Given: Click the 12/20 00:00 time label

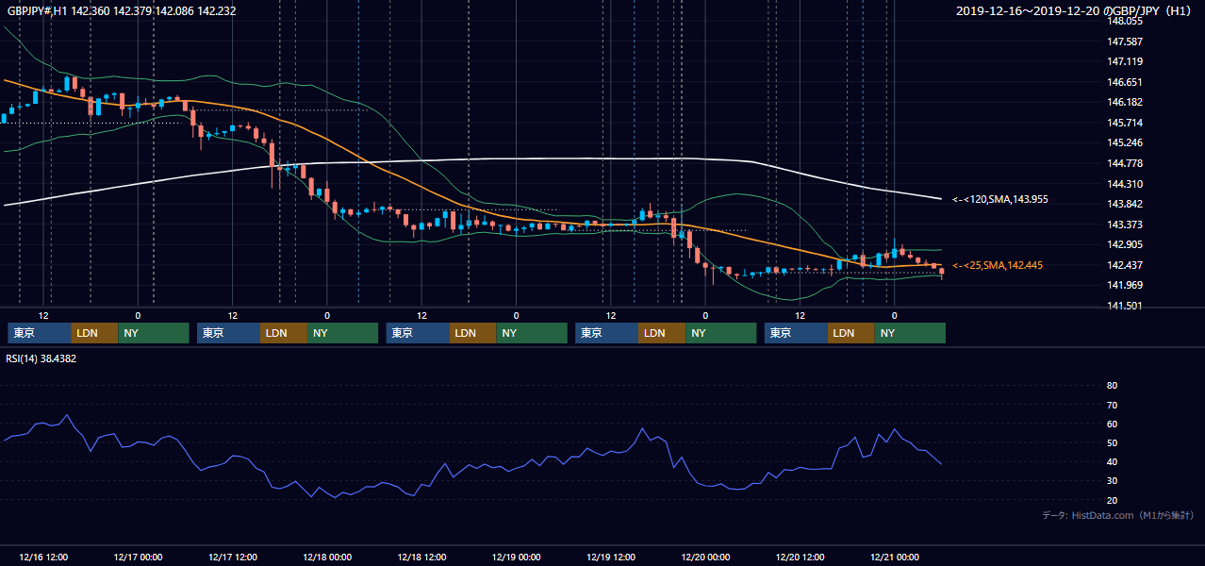Looking at the screenshot, I should [x=705, y=557].
